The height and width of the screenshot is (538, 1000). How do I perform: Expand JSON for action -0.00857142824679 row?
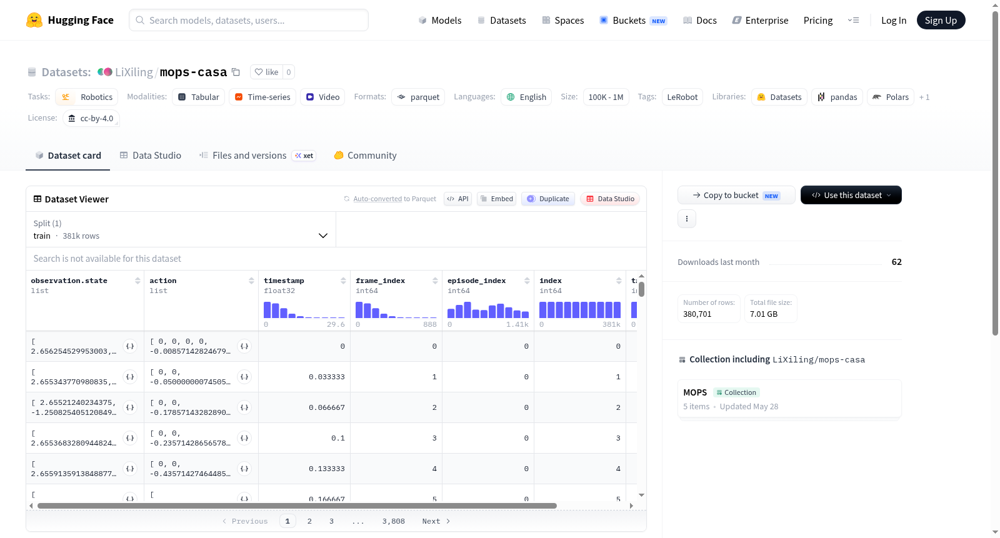[244, 346]
